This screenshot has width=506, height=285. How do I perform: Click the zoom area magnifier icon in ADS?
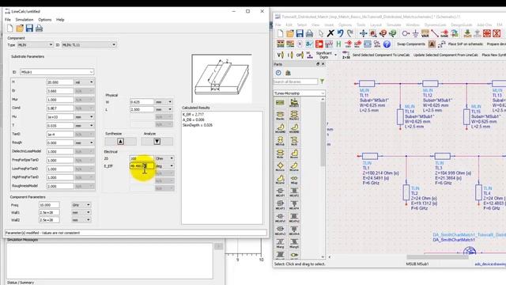373,33
